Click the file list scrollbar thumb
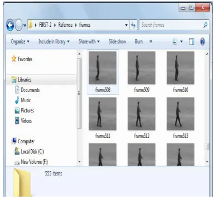The height and width of the screenshot is (198, 214). 207,146
